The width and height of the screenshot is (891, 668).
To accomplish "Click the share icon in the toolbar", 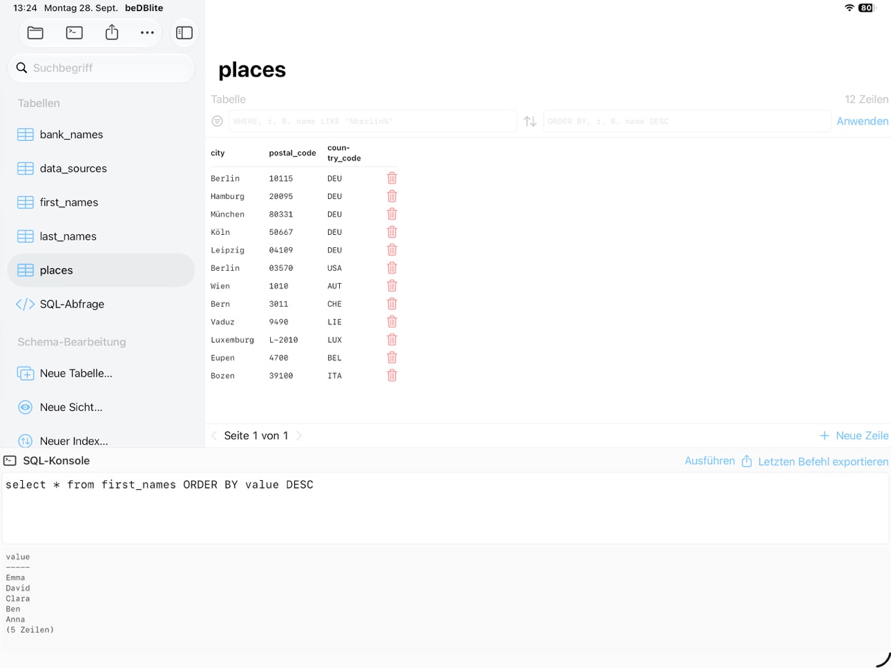I will tap(112, 32).
